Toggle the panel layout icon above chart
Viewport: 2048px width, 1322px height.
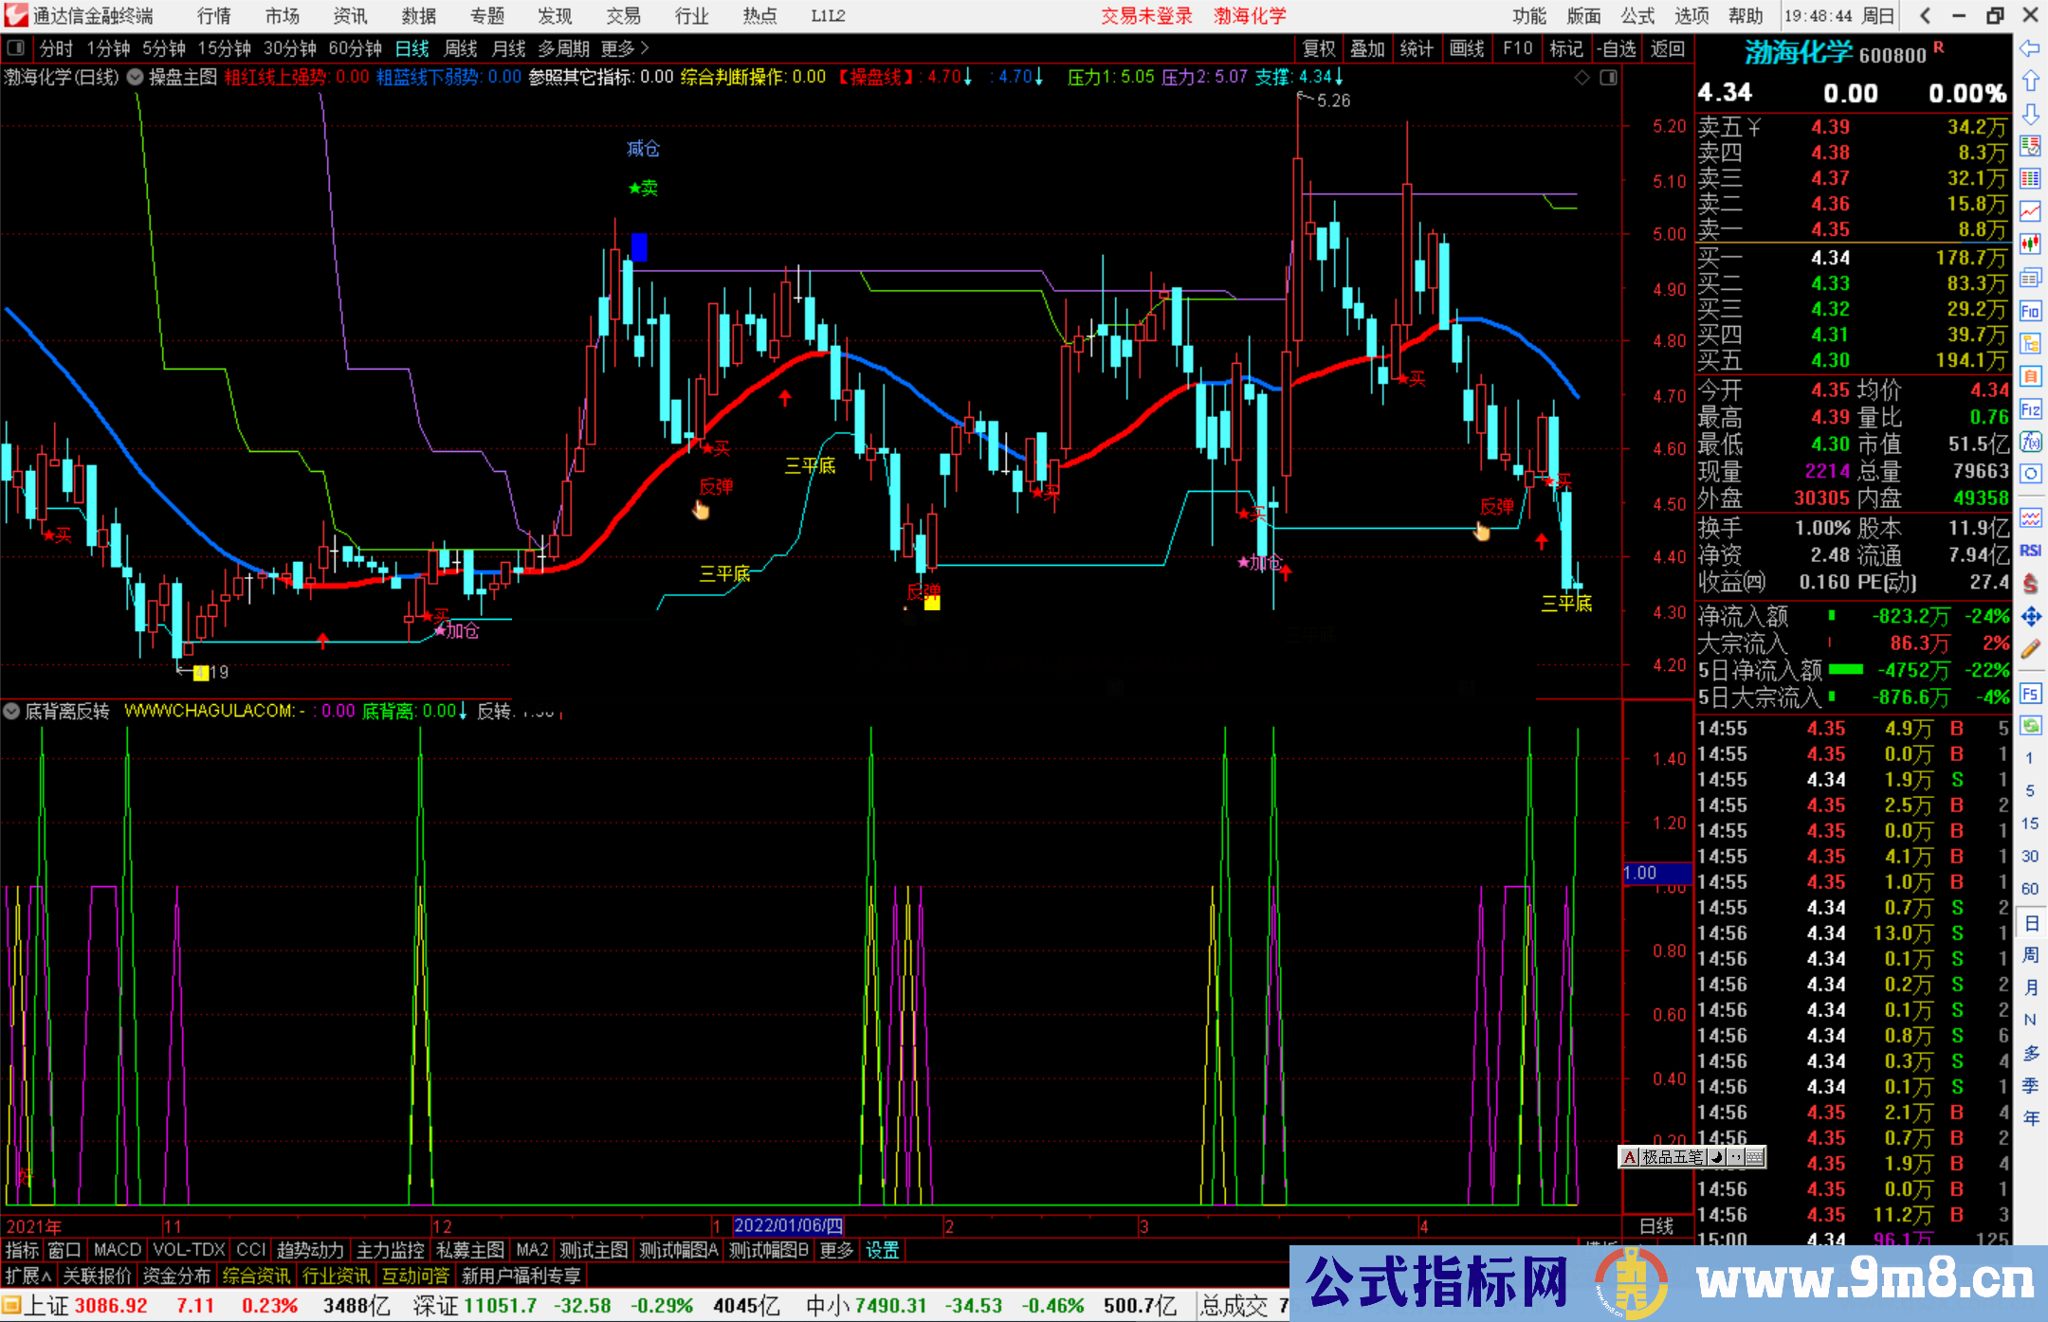pos(1608,78)
